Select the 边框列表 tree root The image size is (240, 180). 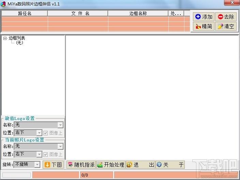click(x=17, y=38)
